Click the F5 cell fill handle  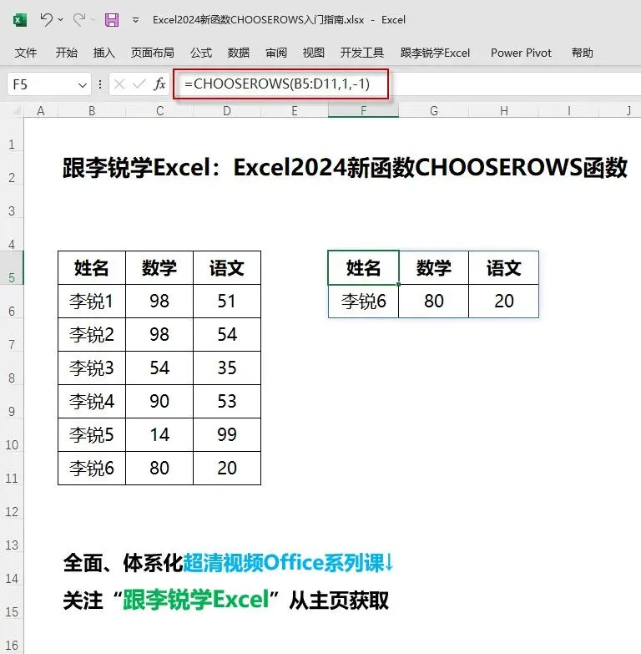(399, 285)
